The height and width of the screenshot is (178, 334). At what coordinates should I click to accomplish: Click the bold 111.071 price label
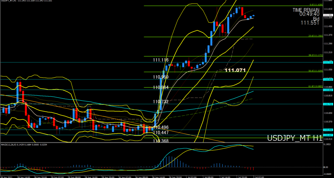coord(235,70)
